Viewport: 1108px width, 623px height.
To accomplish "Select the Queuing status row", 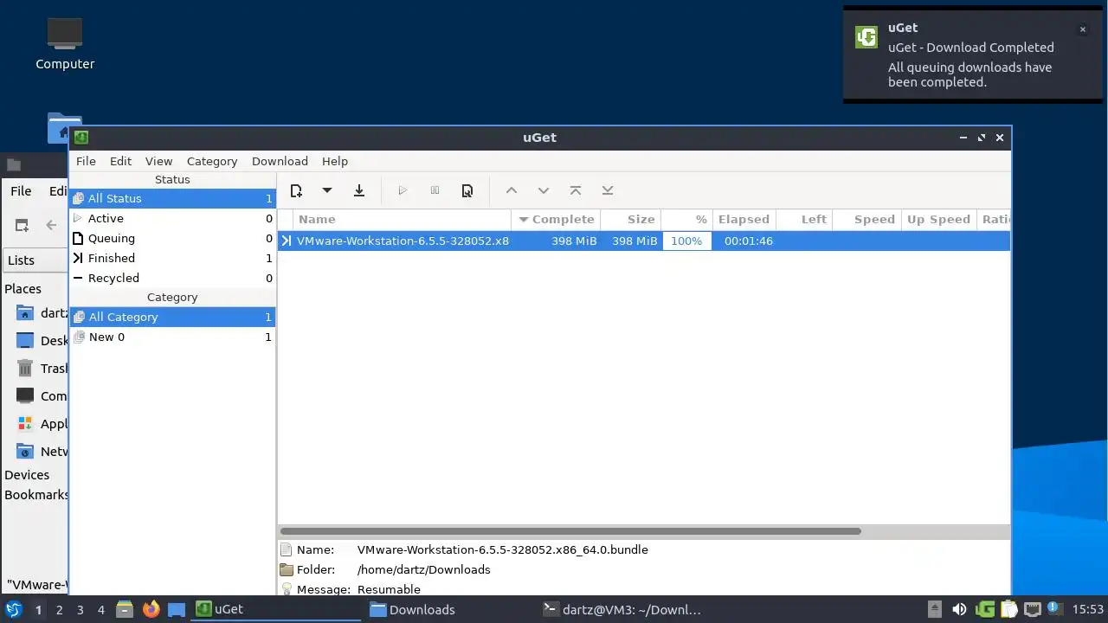I will click(172, 238).
